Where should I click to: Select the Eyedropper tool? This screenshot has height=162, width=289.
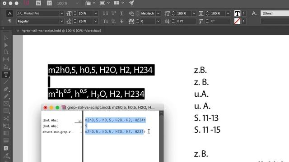[6, 156]
